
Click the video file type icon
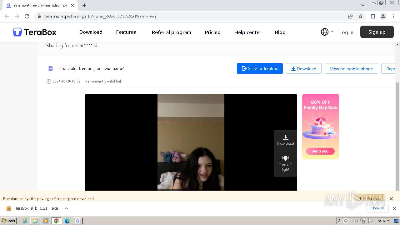[x=50, y=68]
